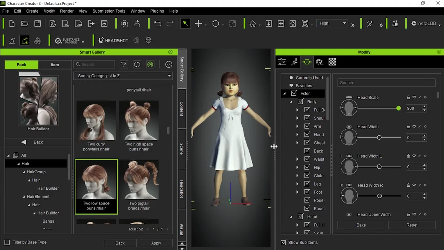Toggle the Glute checkbox
This screenshot has width=444, height=250.
coord(307,176)
